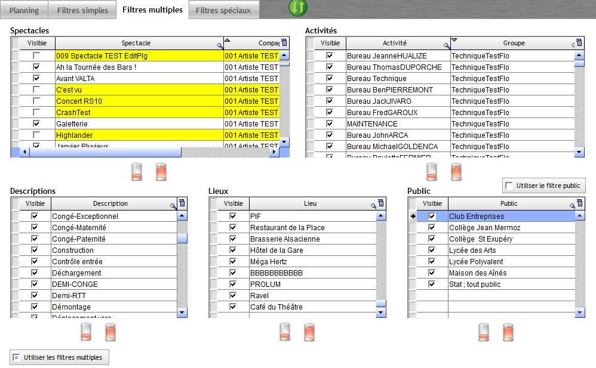Click sort triangle on Compagnie column in Spectacles
596x368 pixels.
[x=227, y=41]
